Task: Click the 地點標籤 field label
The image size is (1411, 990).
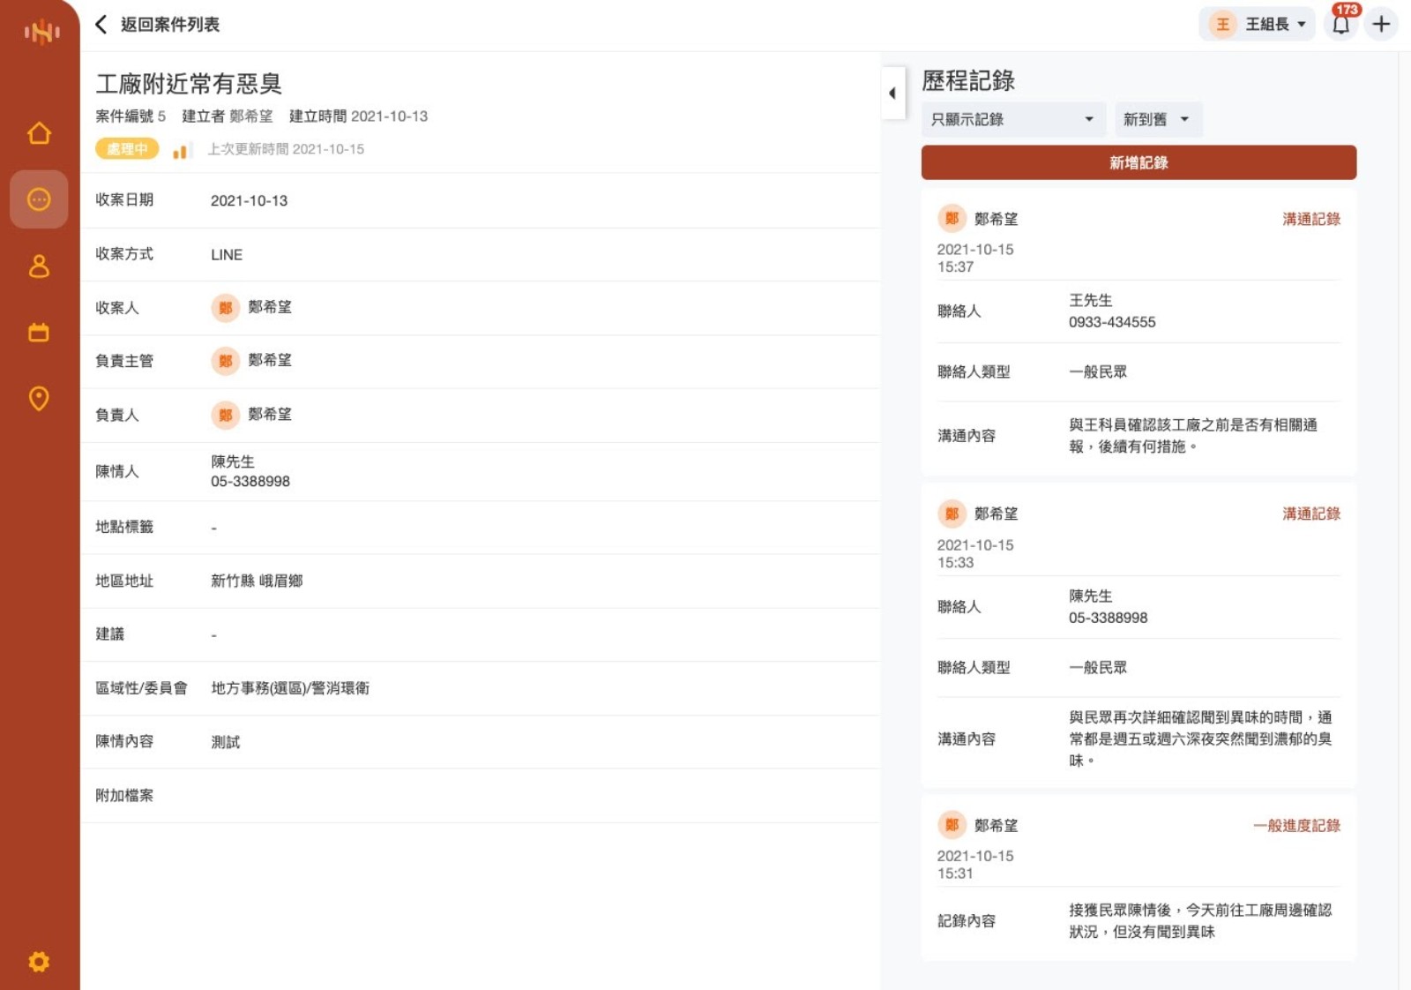Action: pos(124,527)
